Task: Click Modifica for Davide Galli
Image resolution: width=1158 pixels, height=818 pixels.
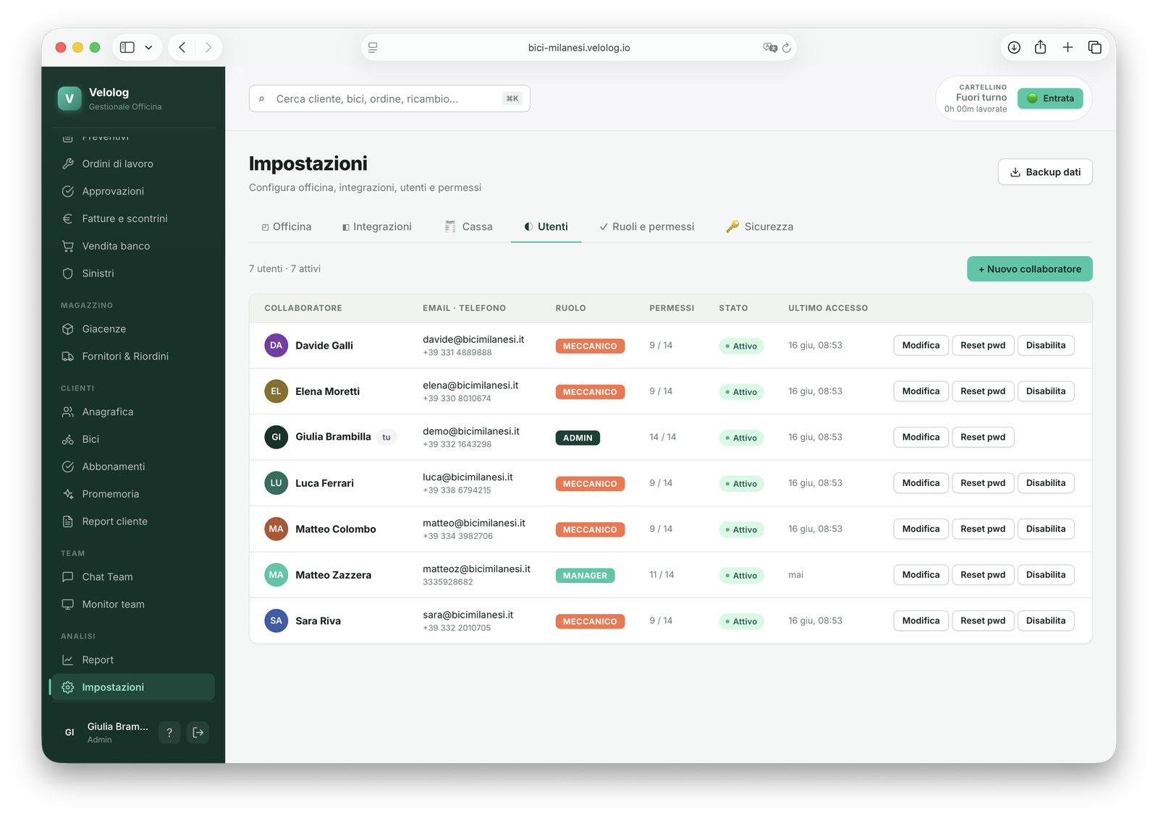Action: click(x=921, y=345)
